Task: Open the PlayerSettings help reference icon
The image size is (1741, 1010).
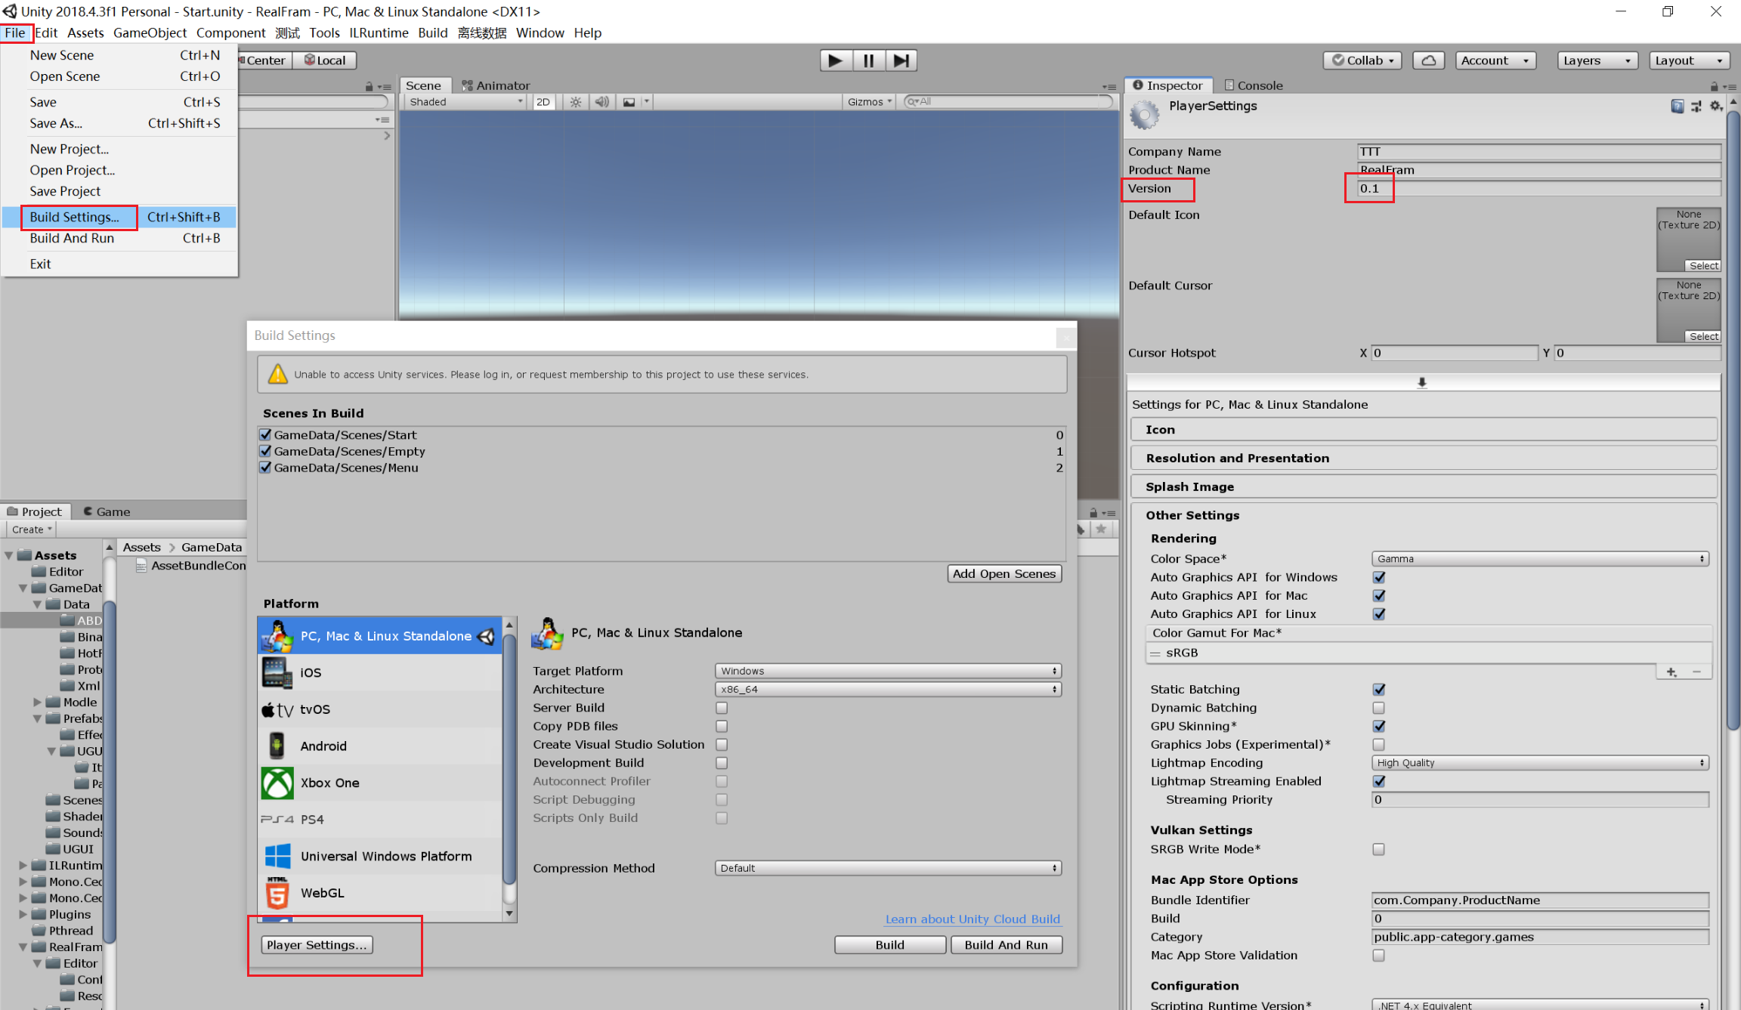Action: point(1677,107)
